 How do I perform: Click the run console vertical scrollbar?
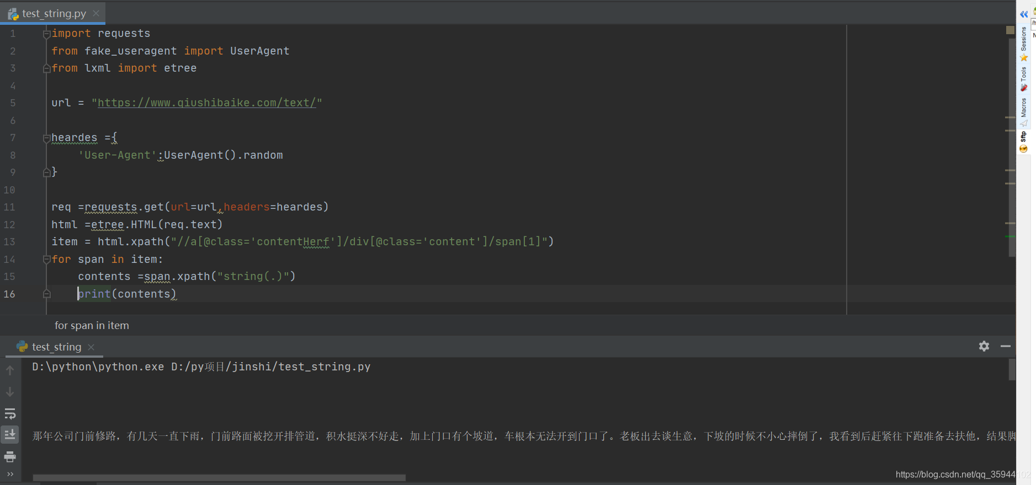click(x=1012, y=369)
